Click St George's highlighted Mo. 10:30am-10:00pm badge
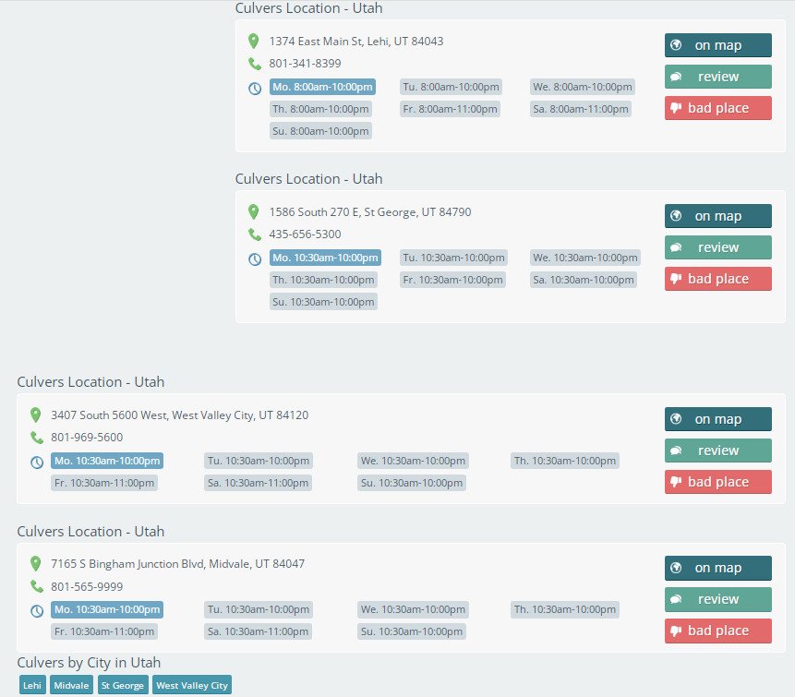This screenshot has width=795, height=697. click(325, 258)
